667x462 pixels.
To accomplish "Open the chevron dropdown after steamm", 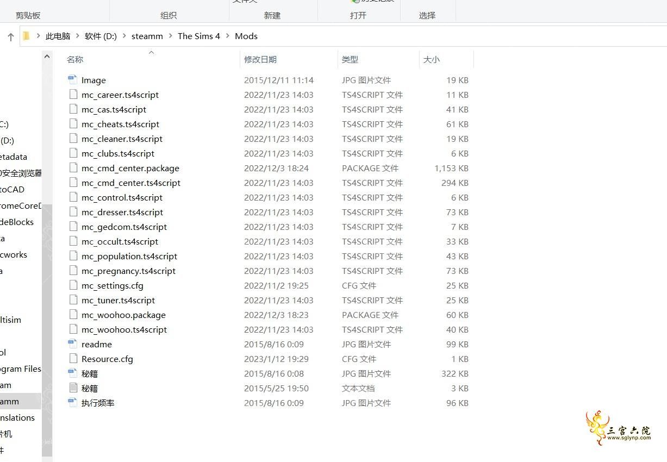I will point(171,36).
